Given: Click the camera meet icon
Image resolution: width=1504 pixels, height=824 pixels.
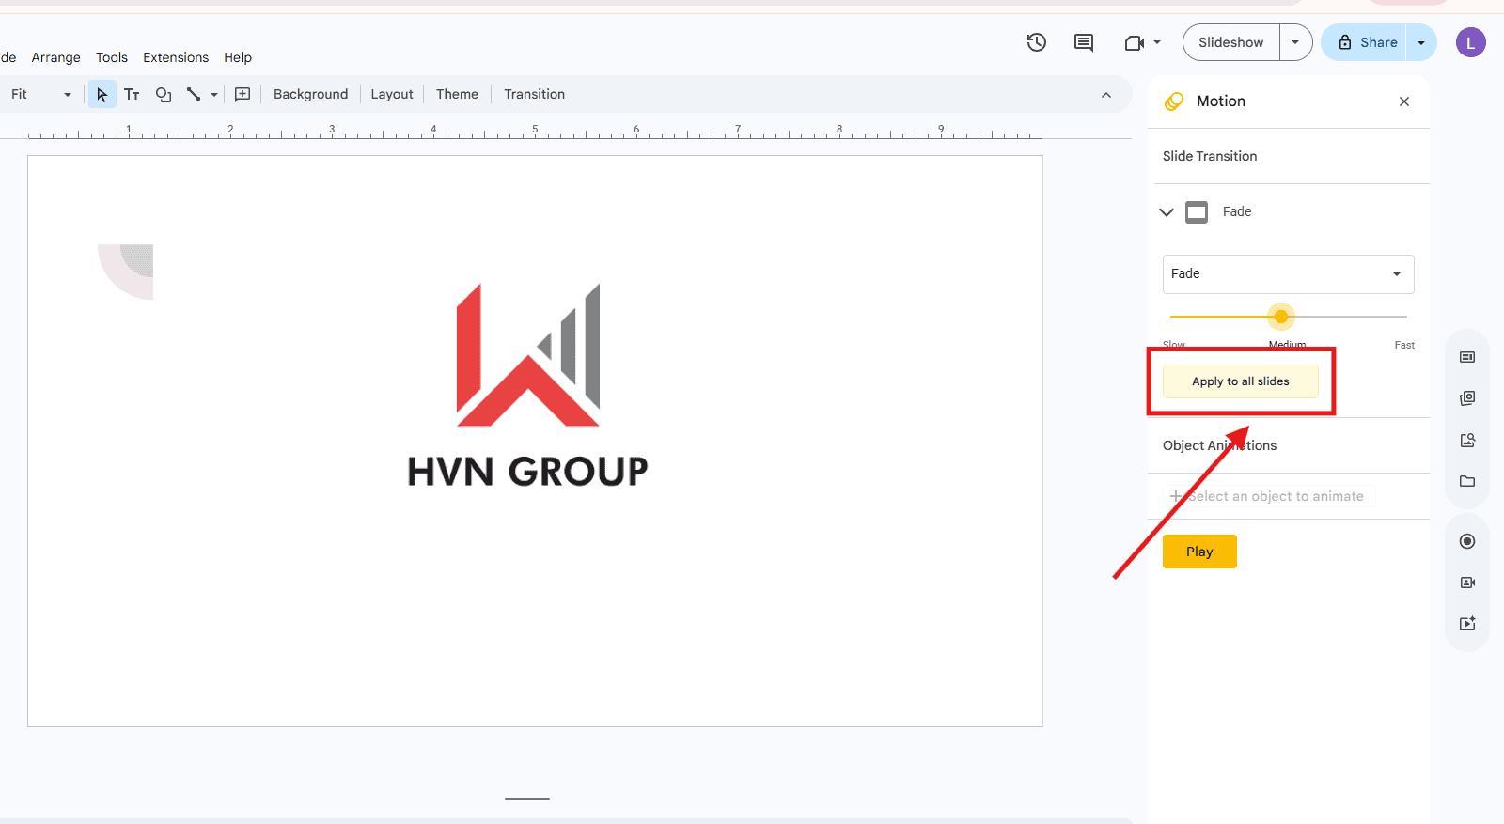Looking at the screenshot, I should (1135, 42).
